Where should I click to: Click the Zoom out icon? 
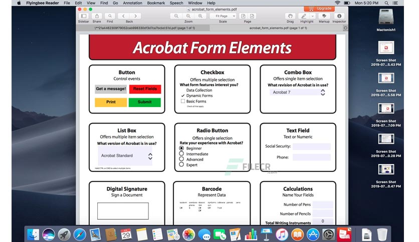176,16
